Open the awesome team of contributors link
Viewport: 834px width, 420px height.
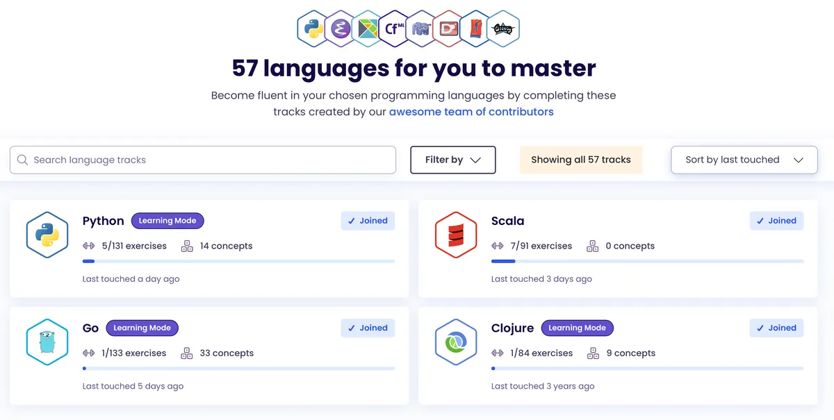coord(471,112)
